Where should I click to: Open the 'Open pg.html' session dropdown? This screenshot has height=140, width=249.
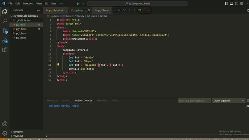point(228,101)
